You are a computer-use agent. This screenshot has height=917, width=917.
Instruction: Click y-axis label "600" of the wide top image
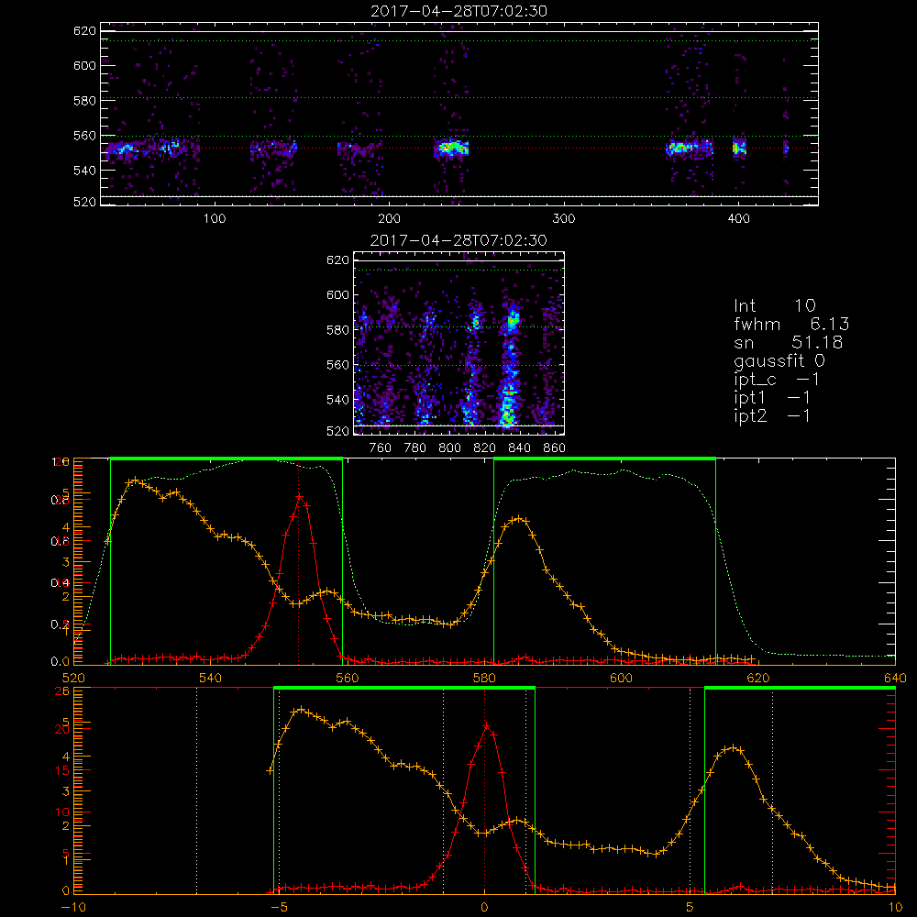click(x=84, y=65)
